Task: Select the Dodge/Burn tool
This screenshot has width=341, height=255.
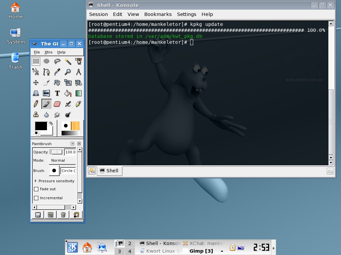Action: pos(68,115)
